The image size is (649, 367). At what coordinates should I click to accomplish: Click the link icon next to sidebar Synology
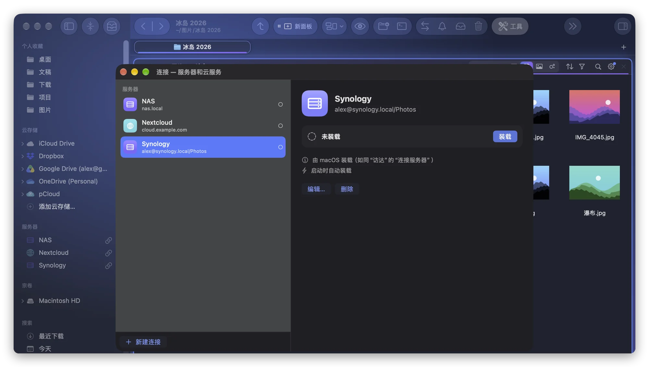pos(108,266)
